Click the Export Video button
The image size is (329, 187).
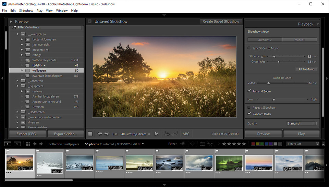(x=65, y=134)
